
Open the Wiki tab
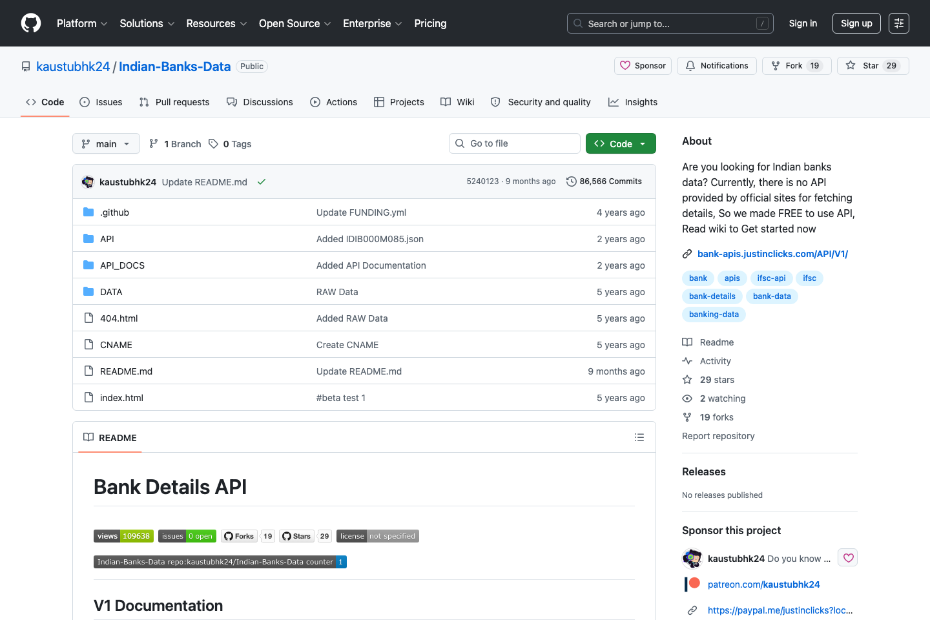tap(457, 101)
